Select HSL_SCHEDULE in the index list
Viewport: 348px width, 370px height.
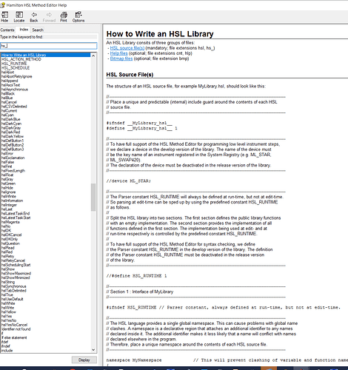pyautogui.click(x=16, y=67)
